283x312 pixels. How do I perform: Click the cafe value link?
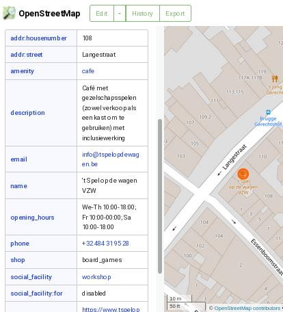(x=88, y=71)
